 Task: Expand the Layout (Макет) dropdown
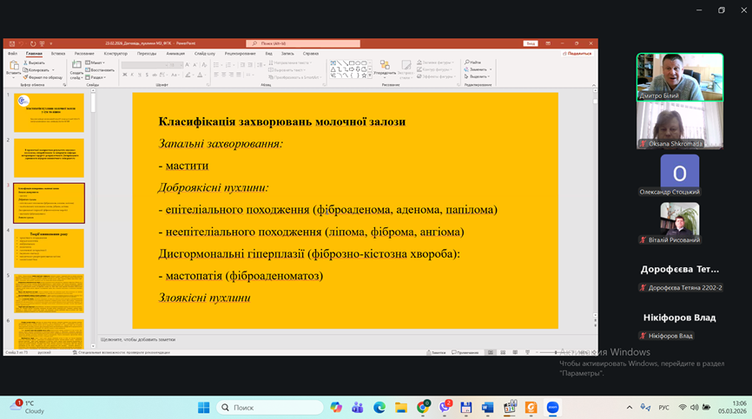click(x=96, y=62)
